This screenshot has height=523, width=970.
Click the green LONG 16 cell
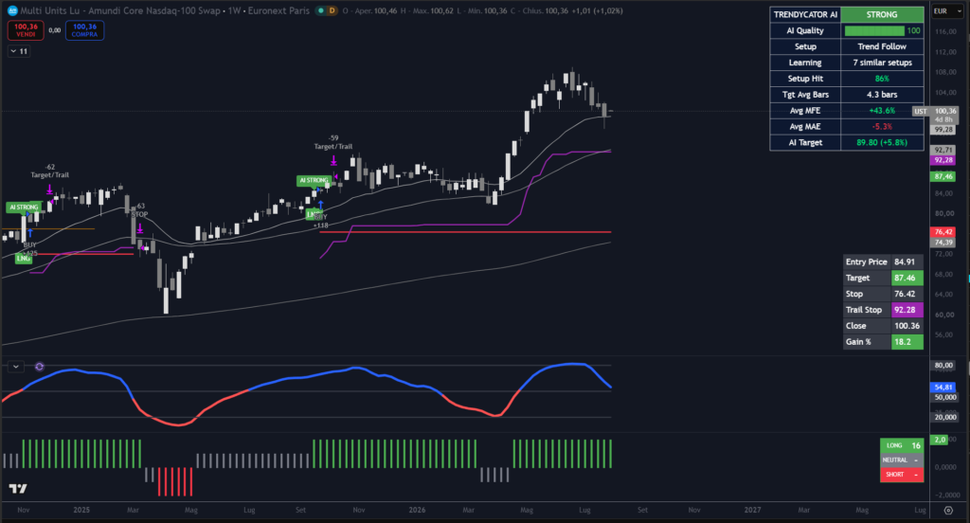point(902,445)
